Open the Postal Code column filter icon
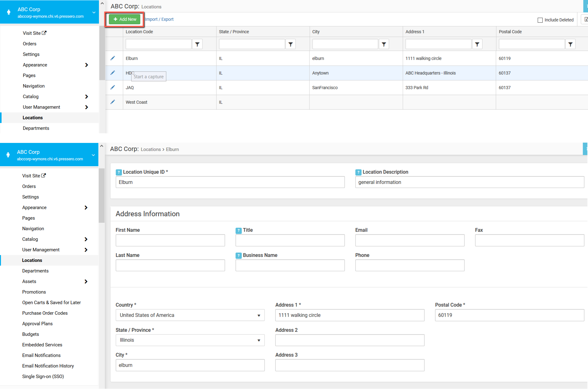Image resolution: width=588 pixels, height=389 pixels. [x=570, y=44]
